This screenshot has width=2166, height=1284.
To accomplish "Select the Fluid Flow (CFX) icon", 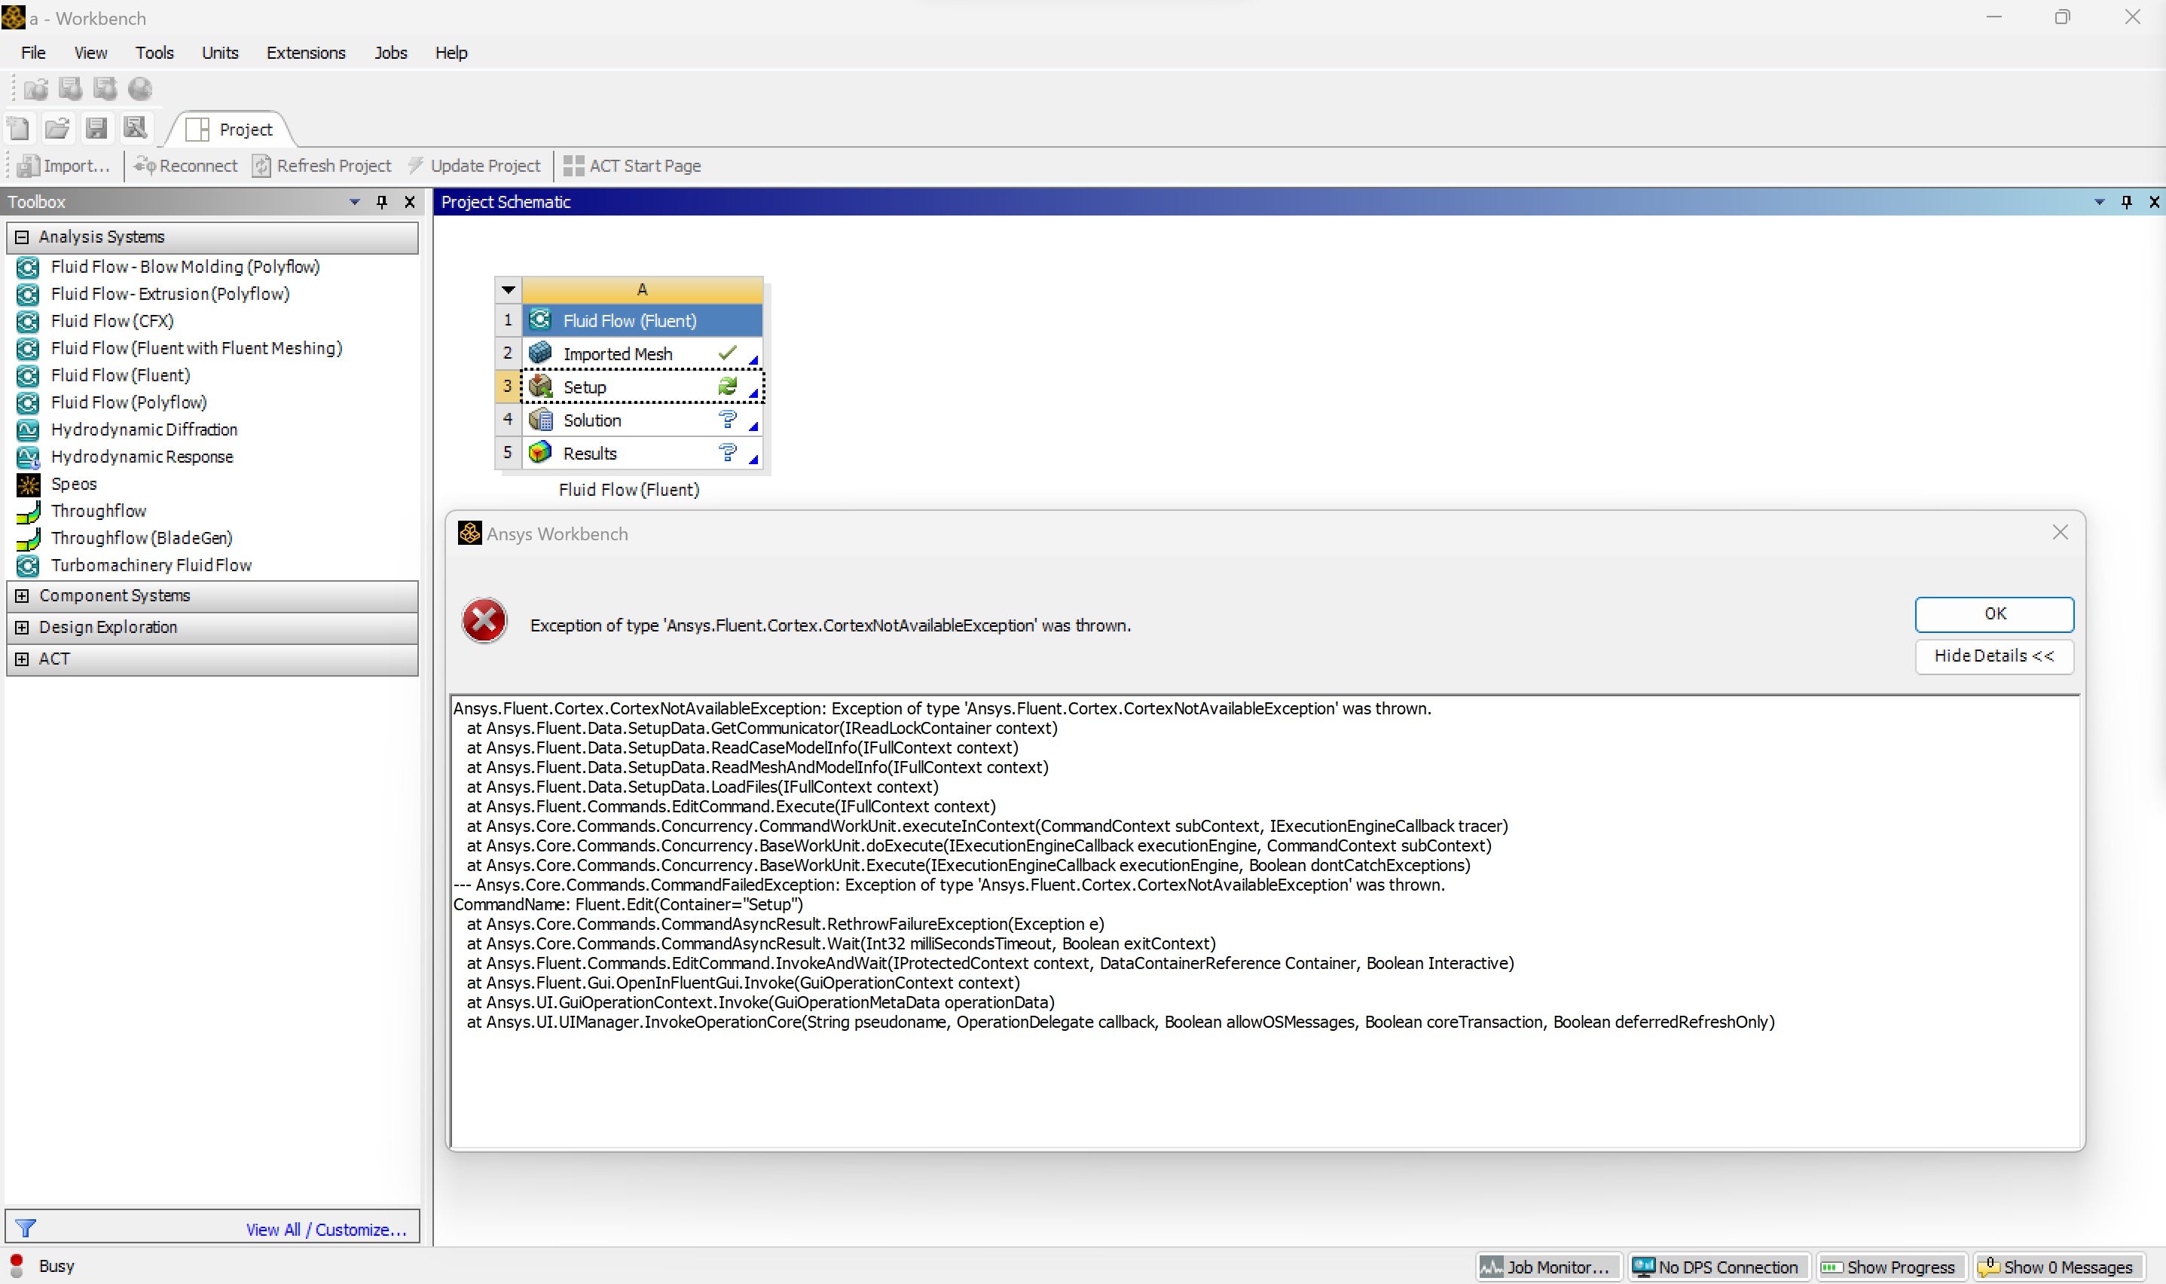I will [28, 321].
